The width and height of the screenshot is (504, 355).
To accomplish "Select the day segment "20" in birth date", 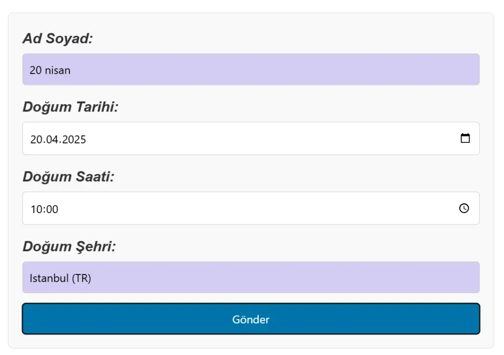I will [36, 139].
